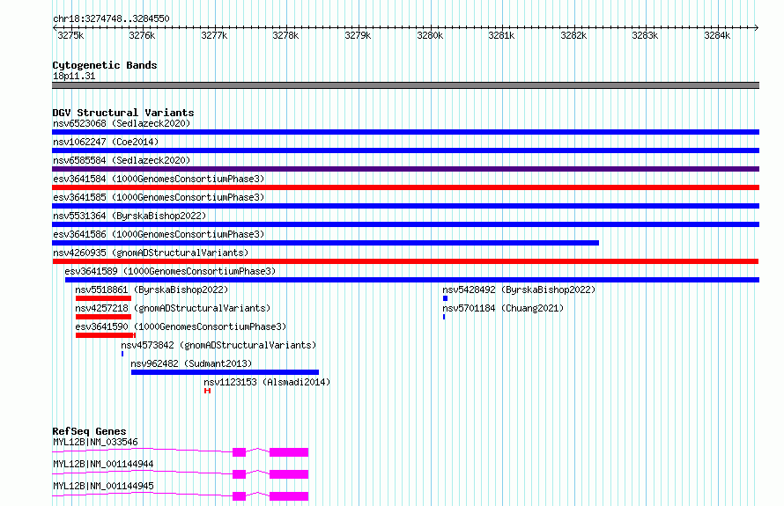Select the red bar under nsv5518861
Viewport: 784px width, 506px height.
pyautogui.click(x=103, y=298)
